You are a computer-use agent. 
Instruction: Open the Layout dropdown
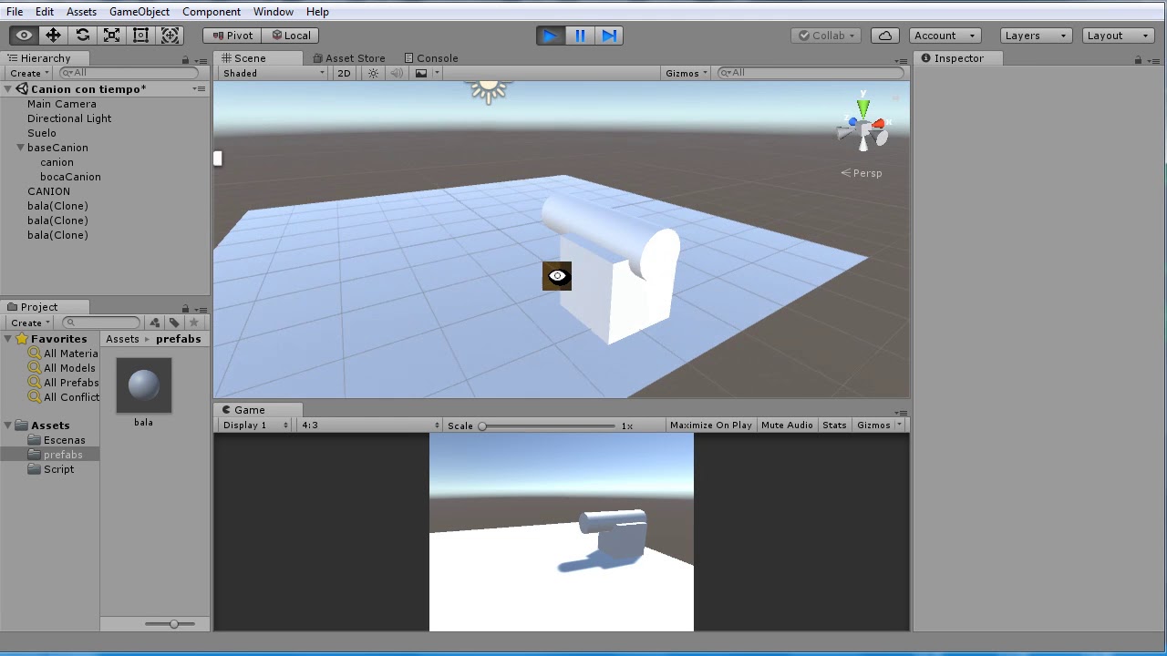pyautogui.click(x=1119, y=36)
